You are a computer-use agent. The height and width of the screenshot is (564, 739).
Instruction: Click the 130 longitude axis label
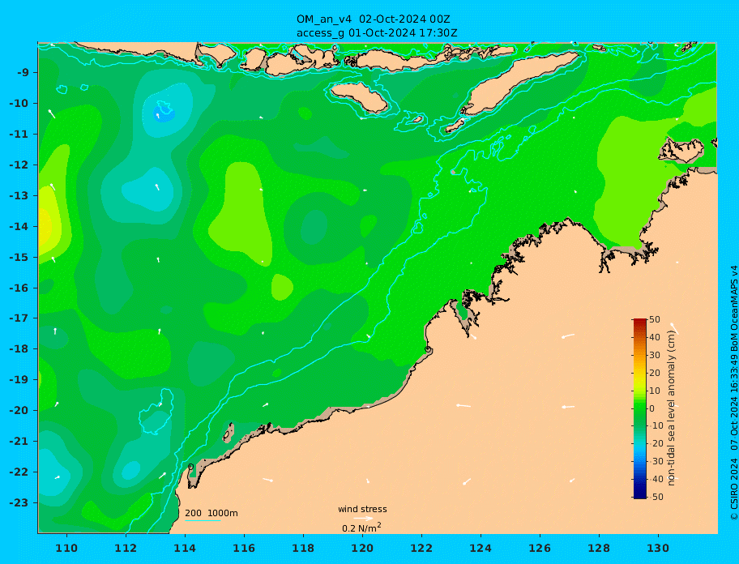coord(658,548)
